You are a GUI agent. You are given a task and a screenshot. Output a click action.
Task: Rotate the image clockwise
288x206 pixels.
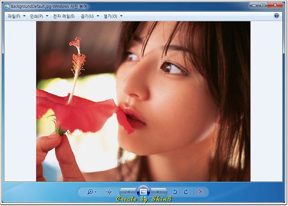[186, 192]
